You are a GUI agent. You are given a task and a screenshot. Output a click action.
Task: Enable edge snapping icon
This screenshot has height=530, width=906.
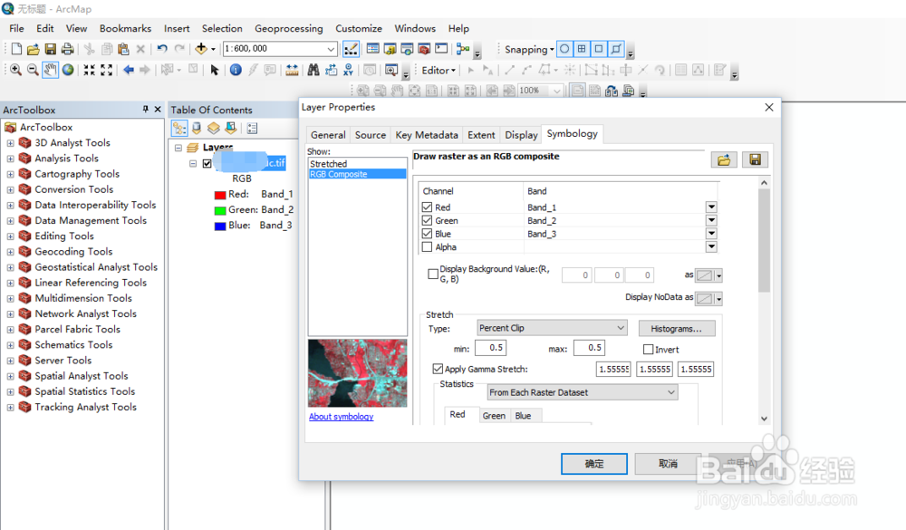click(x=616, y=49)
